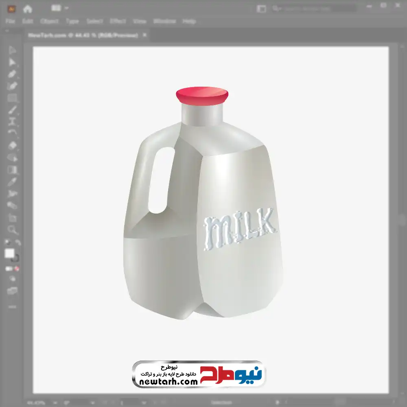
Task: Select the Eraser tool
Action: (x=12, y=145)
